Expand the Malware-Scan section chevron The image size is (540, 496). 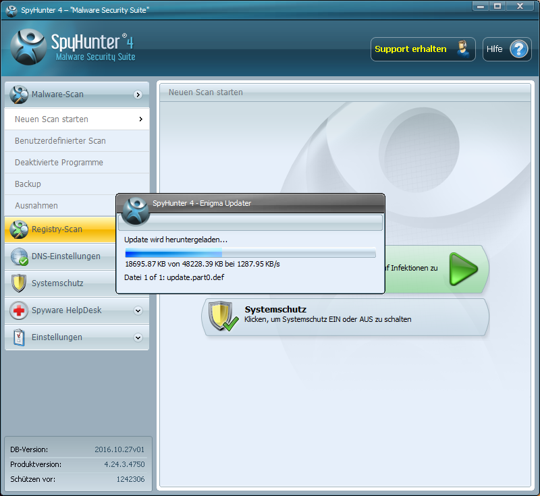140,94
